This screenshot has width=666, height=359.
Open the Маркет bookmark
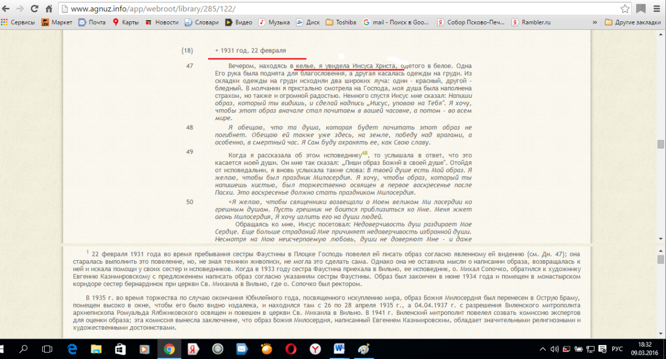[57, 22]
